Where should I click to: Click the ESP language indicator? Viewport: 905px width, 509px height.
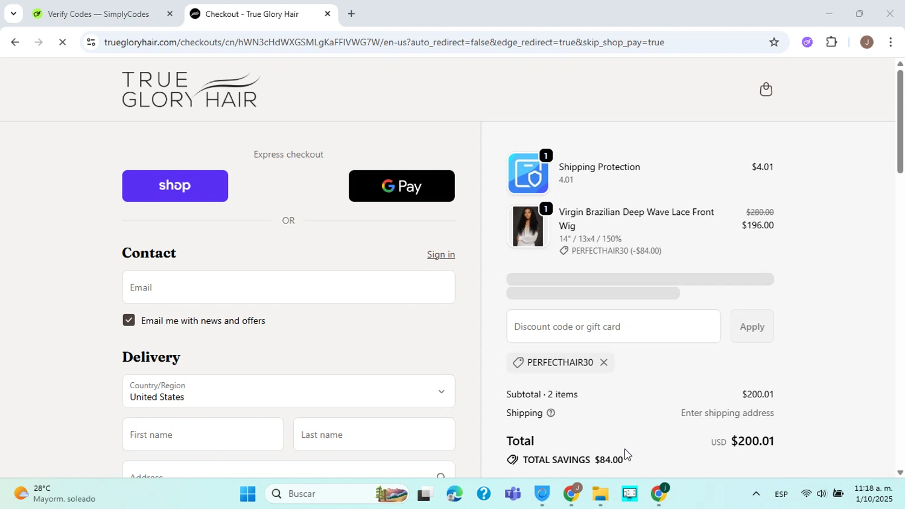[x=781, y=494]
